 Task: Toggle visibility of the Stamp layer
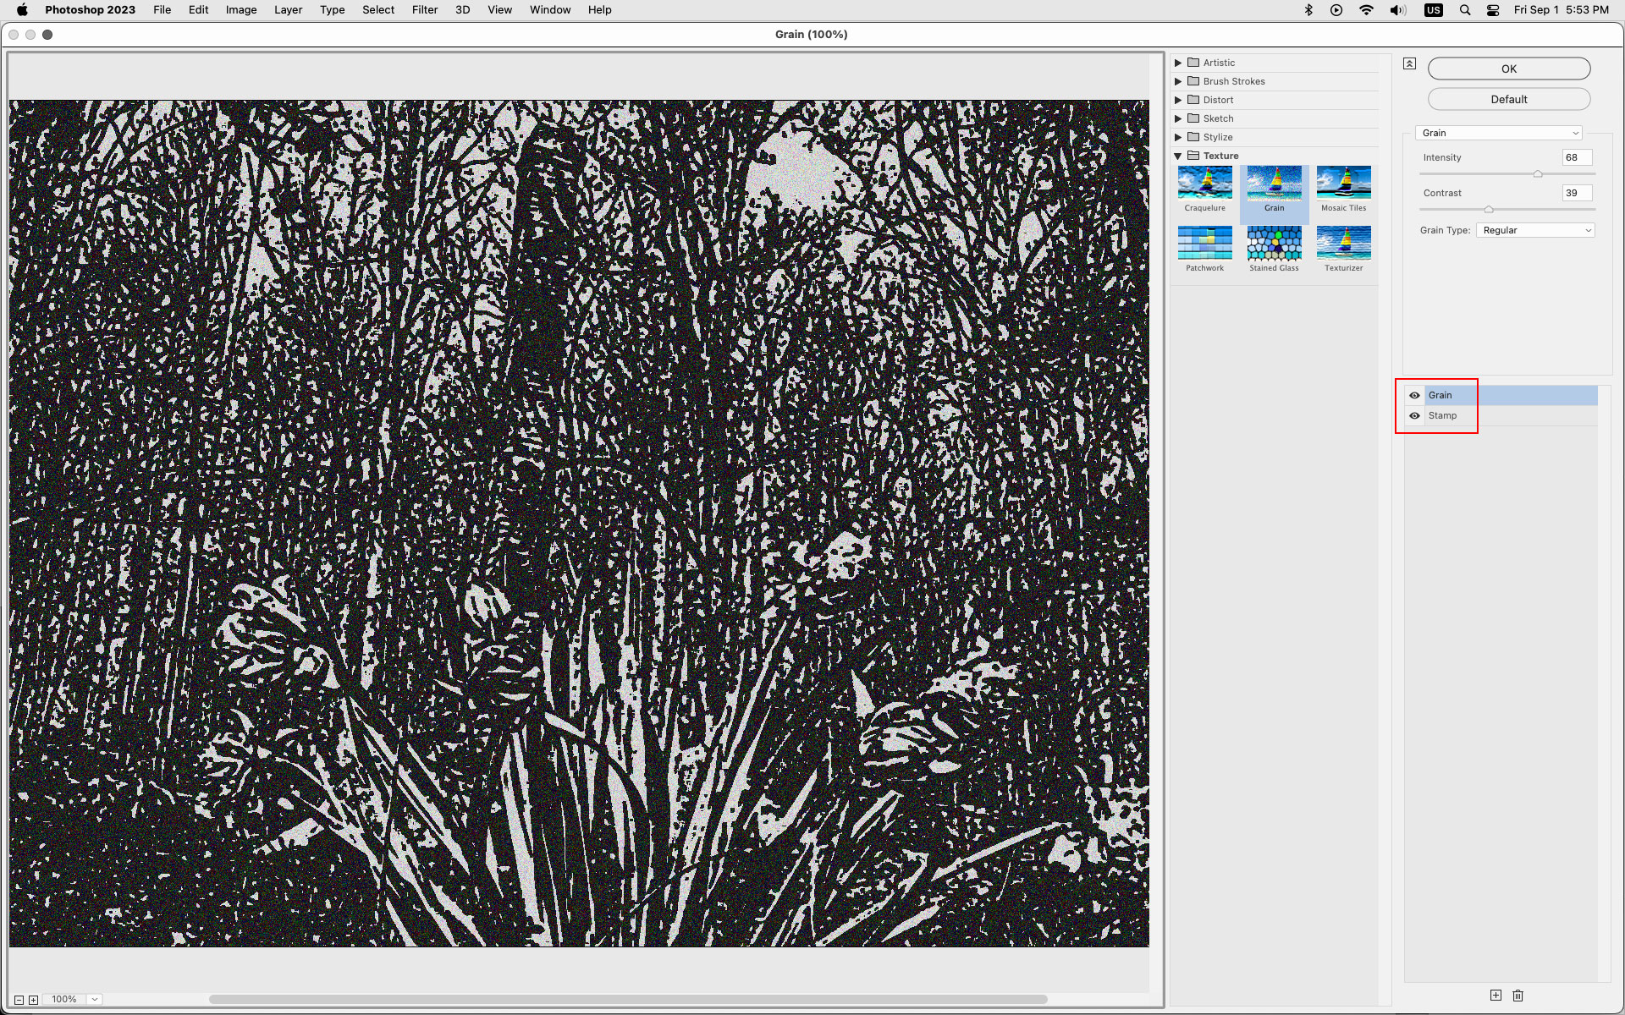pos(1414,415)
